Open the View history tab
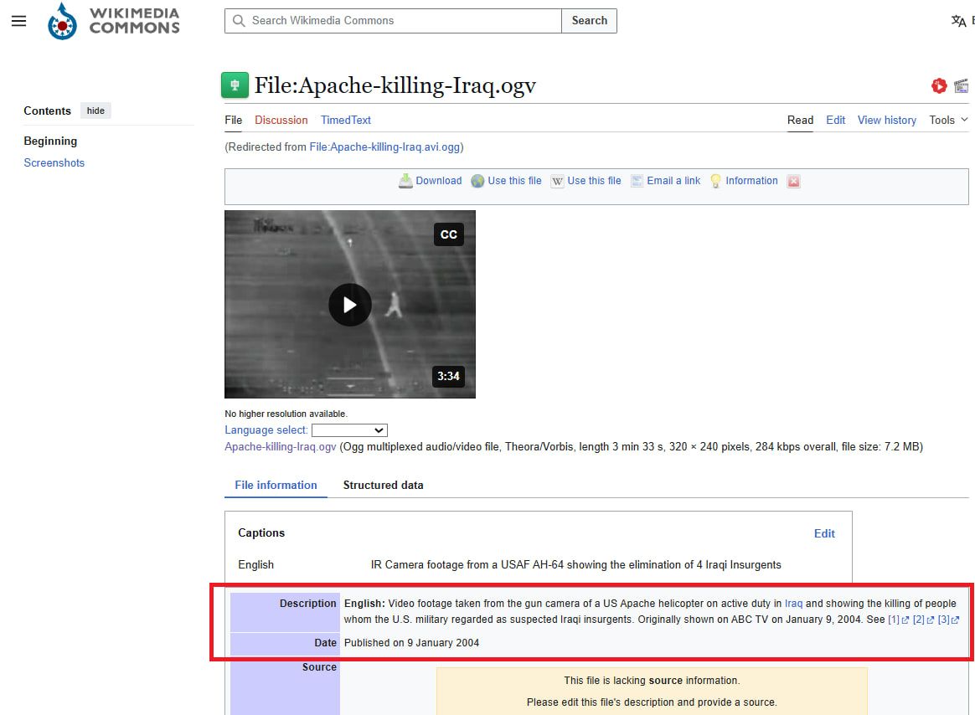 [886, 120]
